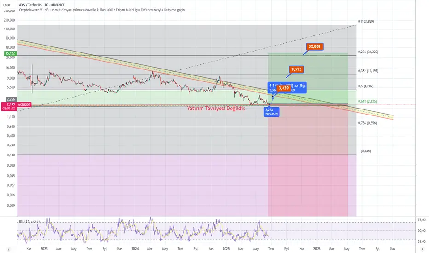Click the 0,140 price axis value
429x253 pixels.
pos(11,155)
